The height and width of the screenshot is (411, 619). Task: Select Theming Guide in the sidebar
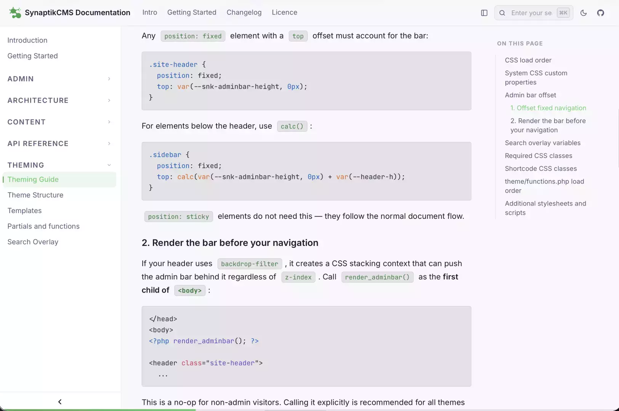point(59,180)
